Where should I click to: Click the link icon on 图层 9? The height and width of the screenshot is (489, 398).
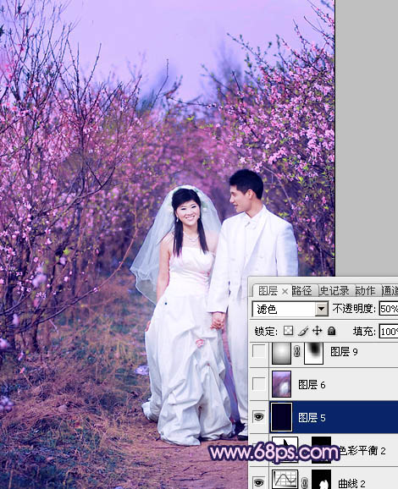point(297,352)
